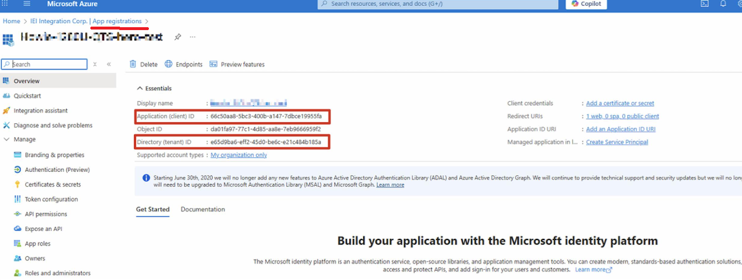This screenshot has height=280, width=742.
Task: Open Preview features from the toolbar
Action: (x=237, y=64)
